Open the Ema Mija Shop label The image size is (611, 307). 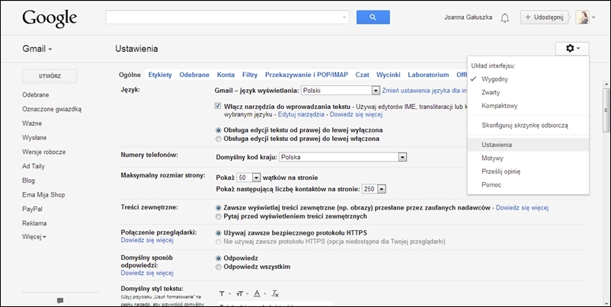[x=43, y=195]
